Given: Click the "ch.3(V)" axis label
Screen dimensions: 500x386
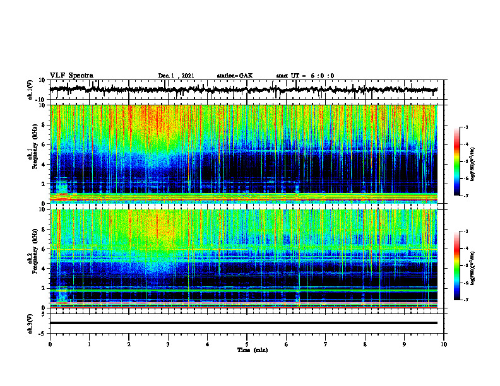Looking at the screenshot, I should point(30,324).
